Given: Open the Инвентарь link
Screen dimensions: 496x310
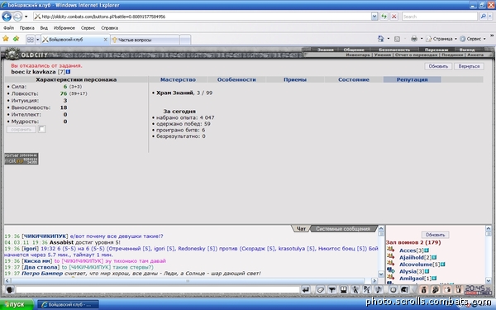Looking at the screenshot, I should (358, 55).
